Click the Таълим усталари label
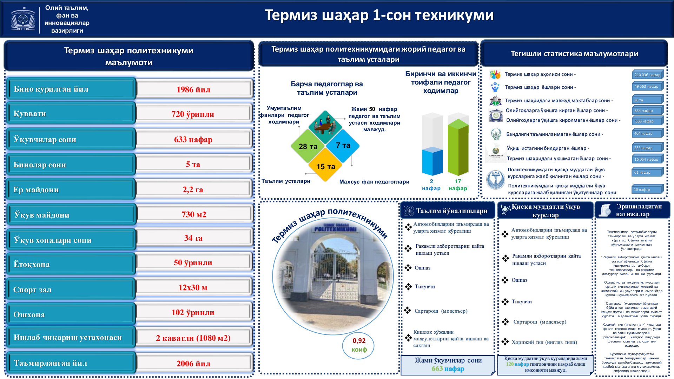Image resolution: width=674 pixels, height=379 pixels. pos(286,181)
